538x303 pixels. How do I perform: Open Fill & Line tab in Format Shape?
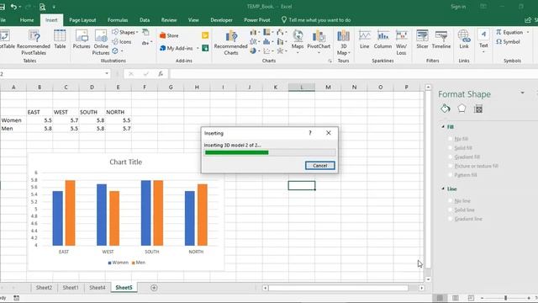coord(446,109)
